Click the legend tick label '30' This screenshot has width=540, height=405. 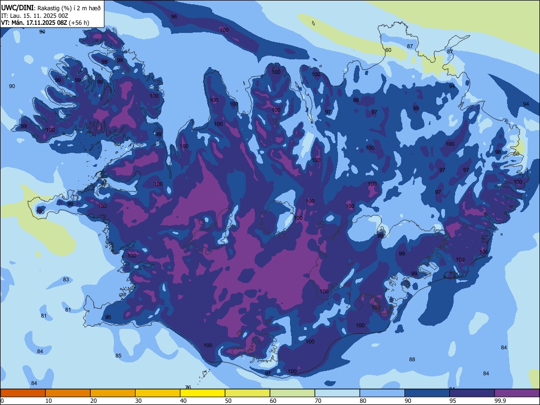(x=138, y=401)
